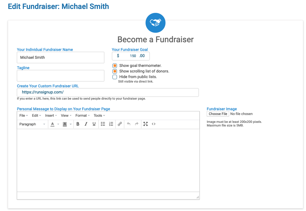Insert a numbered list in the editor
306x211 pixels.
[111, 124]
